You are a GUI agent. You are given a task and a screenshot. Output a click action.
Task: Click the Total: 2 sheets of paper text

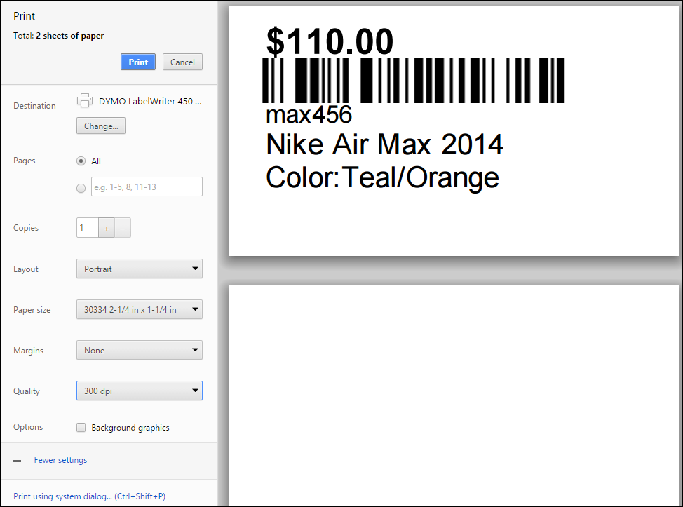58,36
